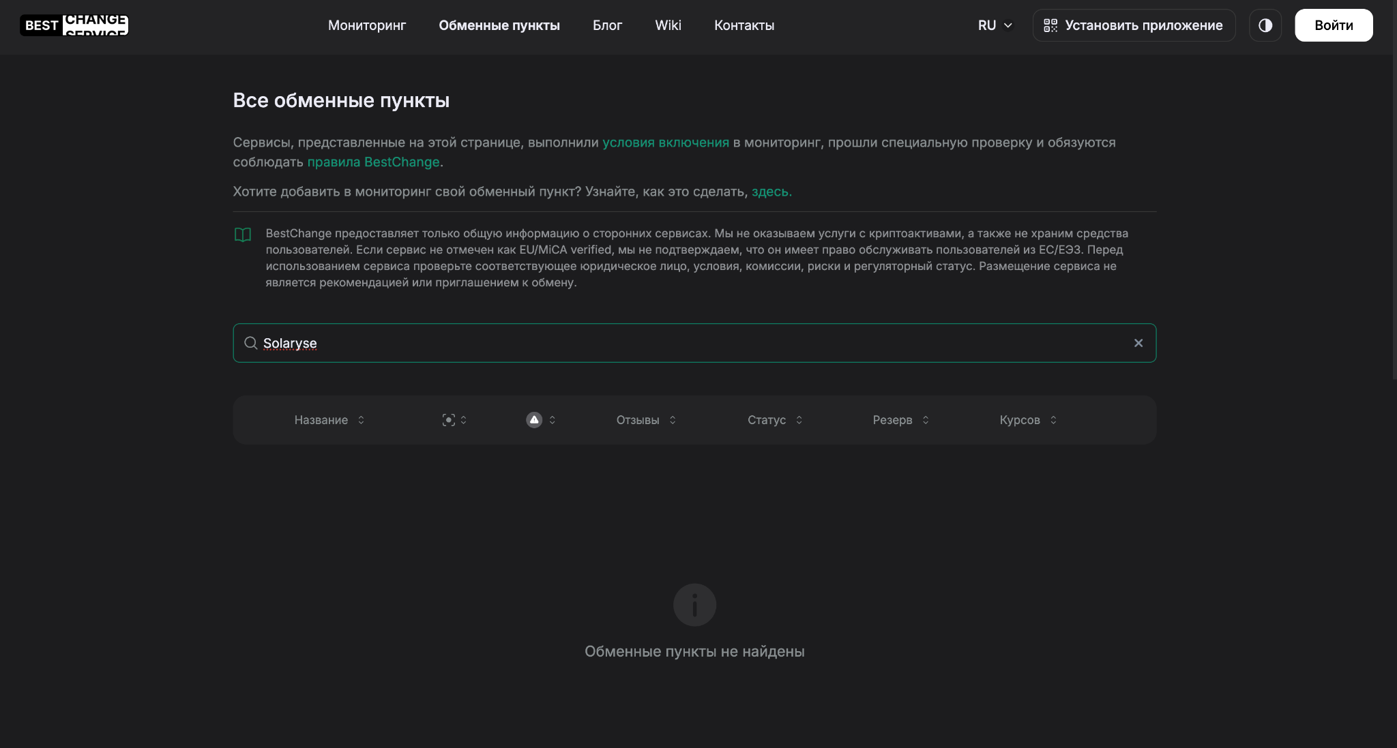This screenshot has width=1397, height=748.
Task: Toggle the dark/light theme icon
Action: pyautogui.click(x=1265, y=25)
